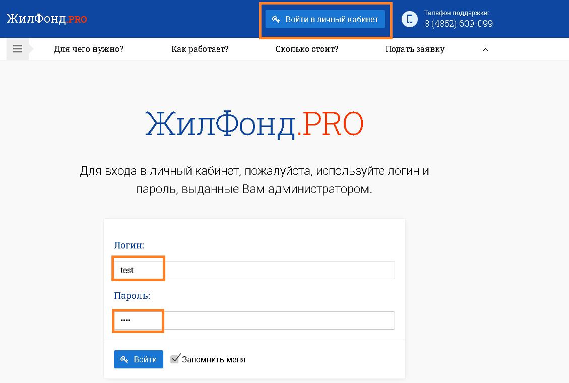569x383 pixels.
Task: Click the Телефон поддержки caption
Action: tap(457, 13)
